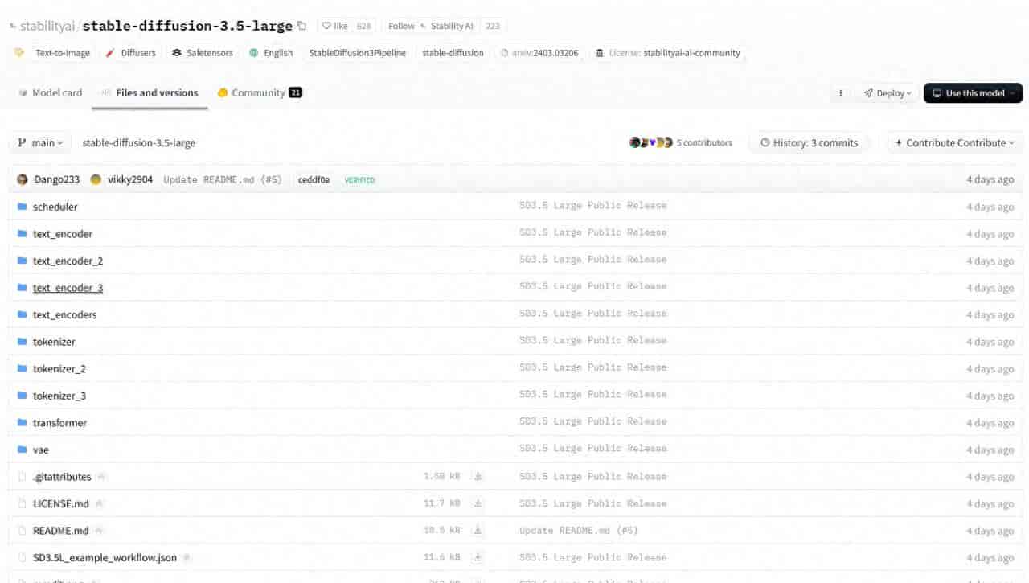Open the stabilityai organization link
The width and height of the screenshot is (1029, 583).
point(47,26)
